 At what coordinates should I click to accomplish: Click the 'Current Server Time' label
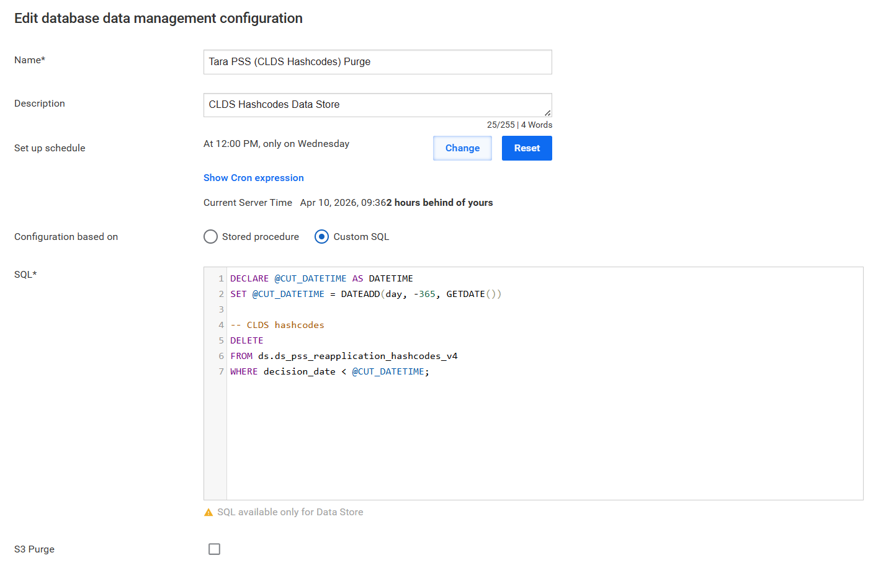(248, 203)
